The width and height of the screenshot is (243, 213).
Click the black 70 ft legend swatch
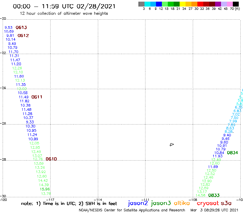pyautogui.click(x=236, y=4)
